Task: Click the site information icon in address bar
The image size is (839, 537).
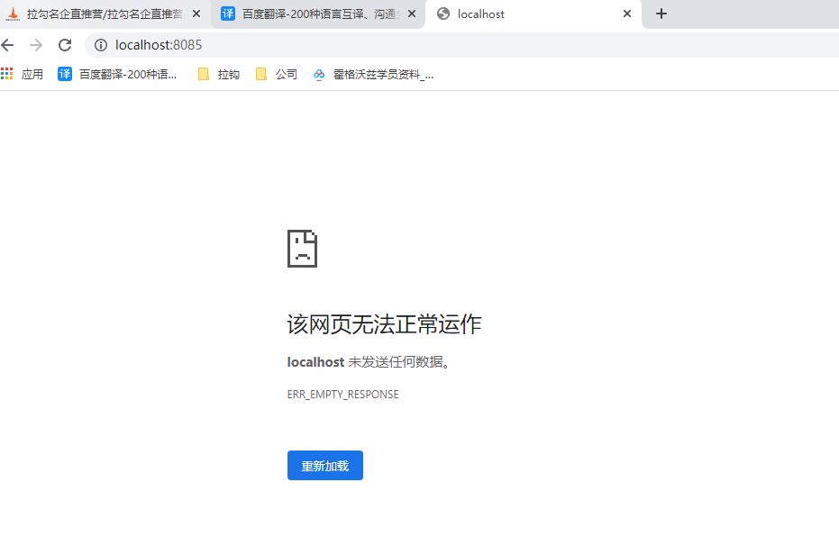Action: coord(101,45)
